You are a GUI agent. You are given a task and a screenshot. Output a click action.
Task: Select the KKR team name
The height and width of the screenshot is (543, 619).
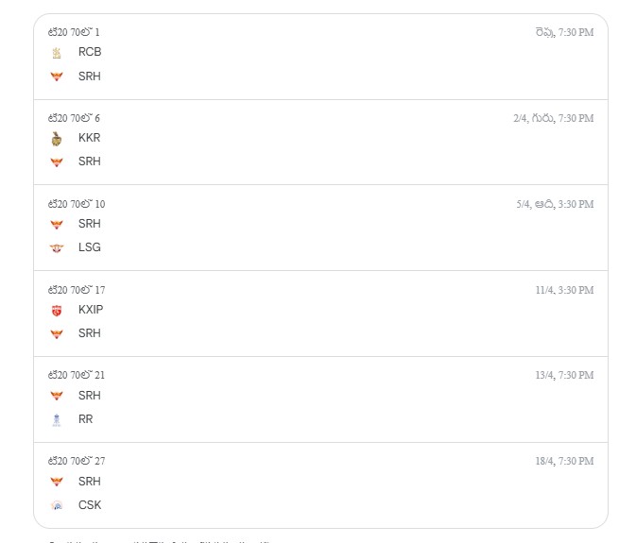pos(90,138)
